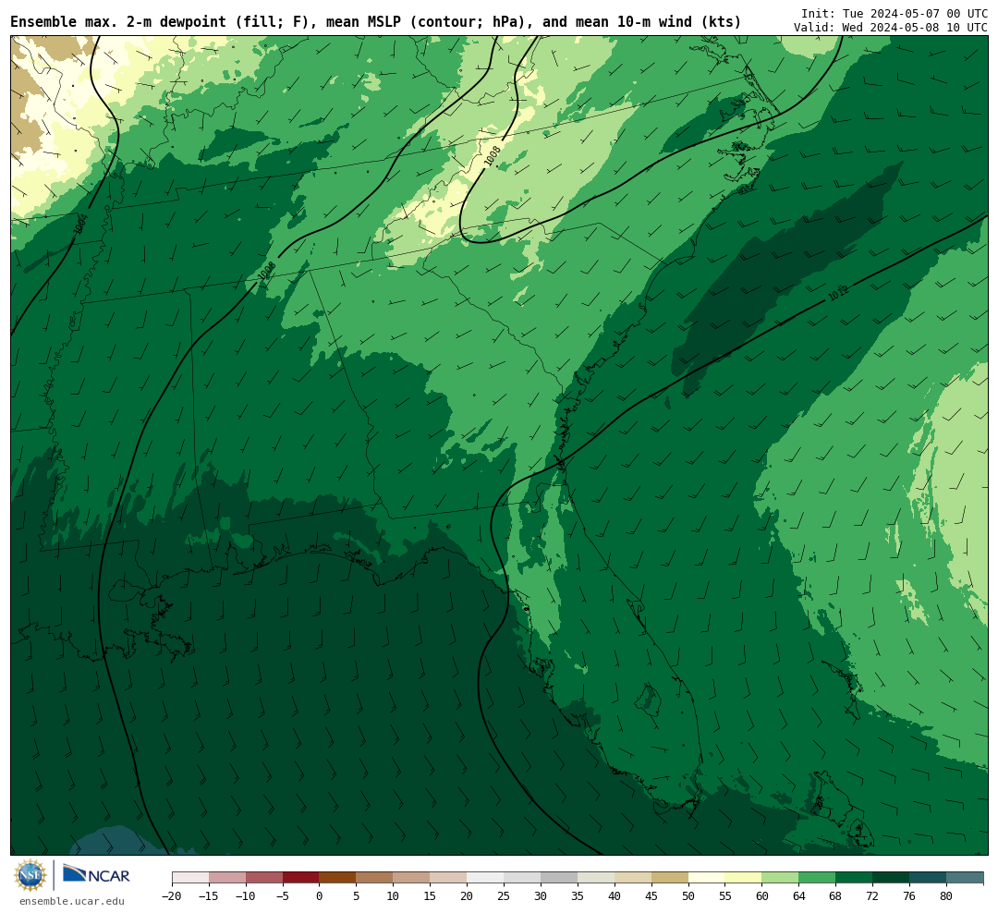Pick the colorbar swatch between 20 and 25
This screenshot has width=998, height=913.
click(486, 877)
